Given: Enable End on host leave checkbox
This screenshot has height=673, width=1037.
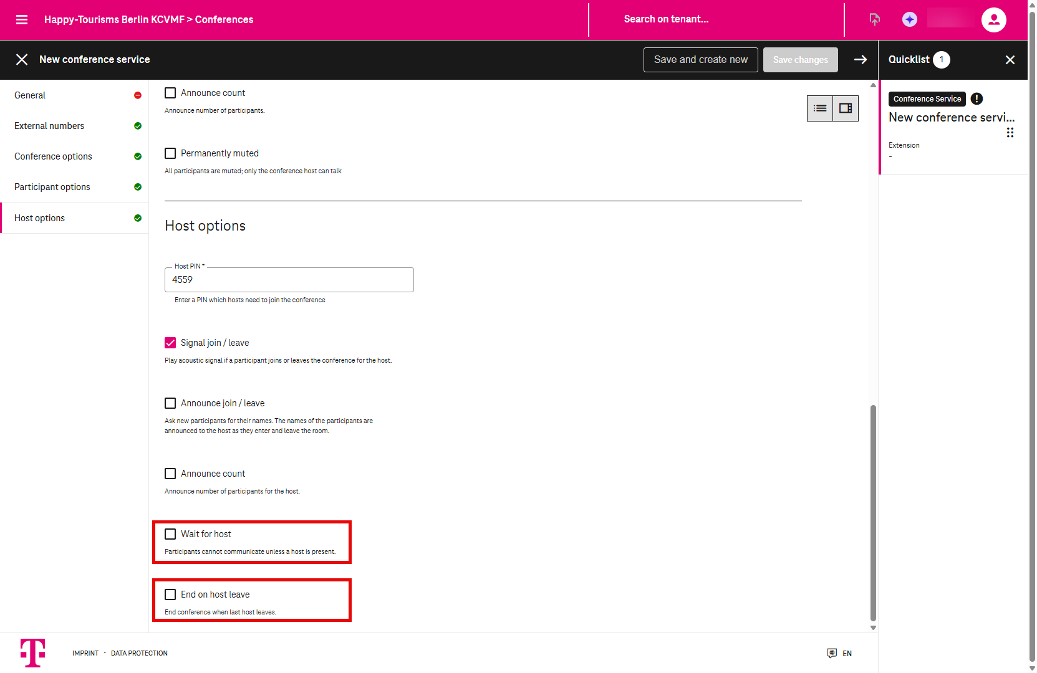Looking at the screenshot, I should [170, 594].
